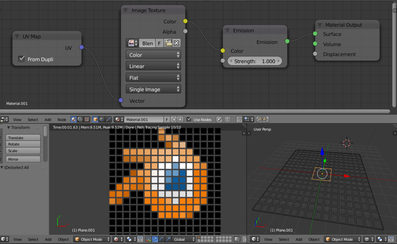Unlink Material.001 with the X icon

[x=180, y=119]
